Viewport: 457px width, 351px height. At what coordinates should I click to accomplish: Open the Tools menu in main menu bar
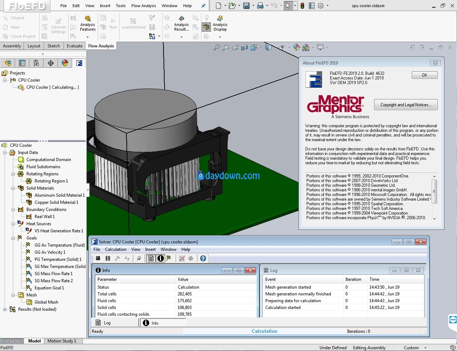click(121, 6)
